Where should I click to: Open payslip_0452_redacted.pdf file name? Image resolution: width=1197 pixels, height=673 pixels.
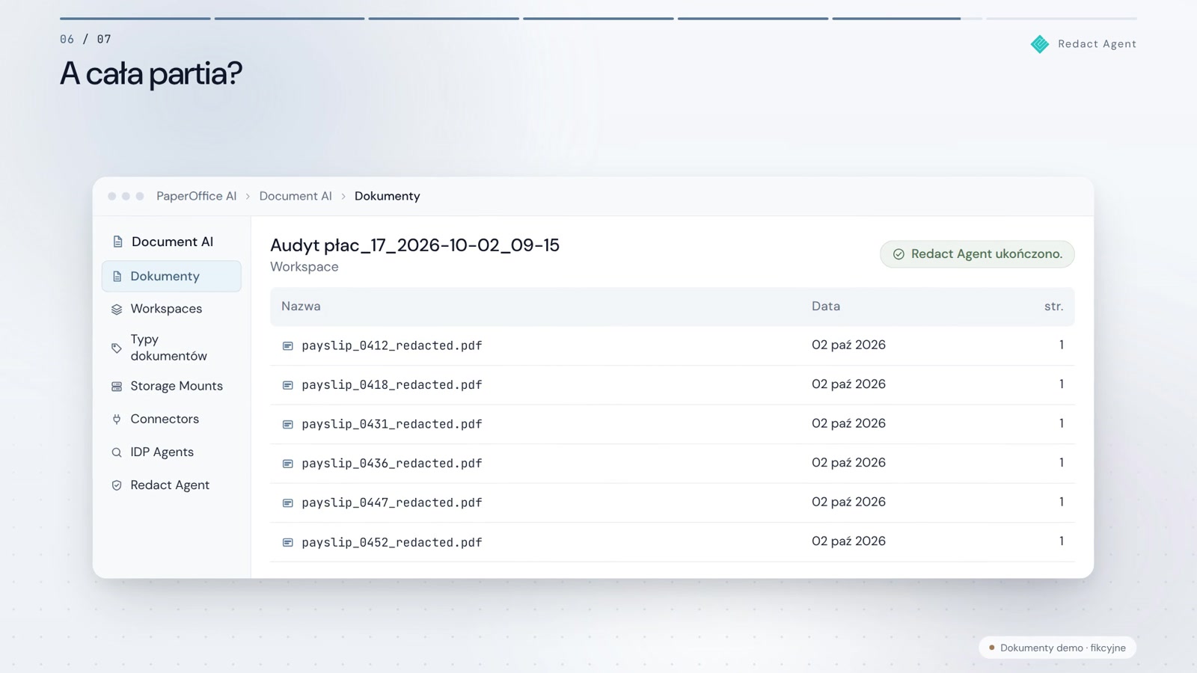392,542
